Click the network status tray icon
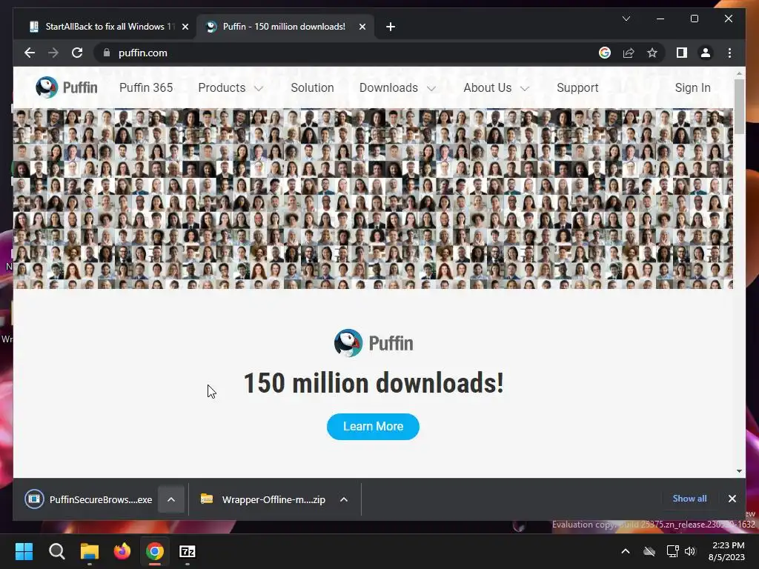 pyautogui.click(x=672, y=551)
